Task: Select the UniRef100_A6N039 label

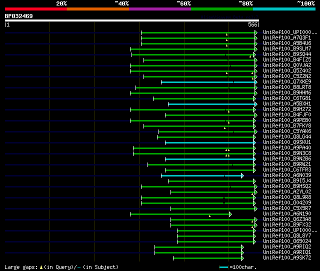Action: pyautogui.click(x=287, y=175)
